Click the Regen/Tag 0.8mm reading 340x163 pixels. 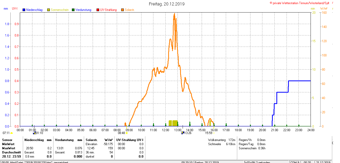tap(252, 144)
